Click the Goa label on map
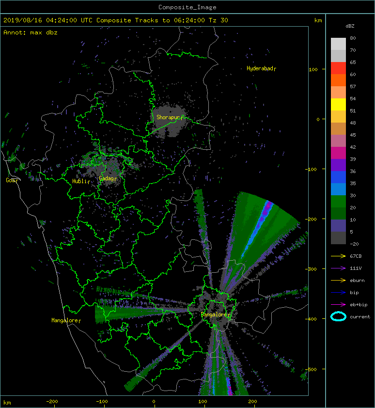Screen dimensions: 375x408 click(x=12, y=180)
